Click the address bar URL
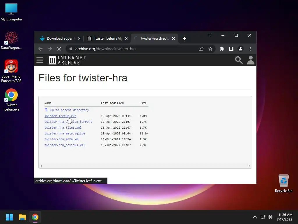Viewport: 298px width, 224px height. coord(105,49)
